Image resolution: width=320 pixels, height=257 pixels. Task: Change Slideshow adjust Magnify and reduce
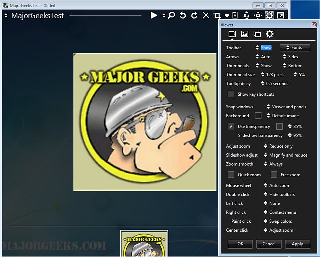[x=285, y=155]
